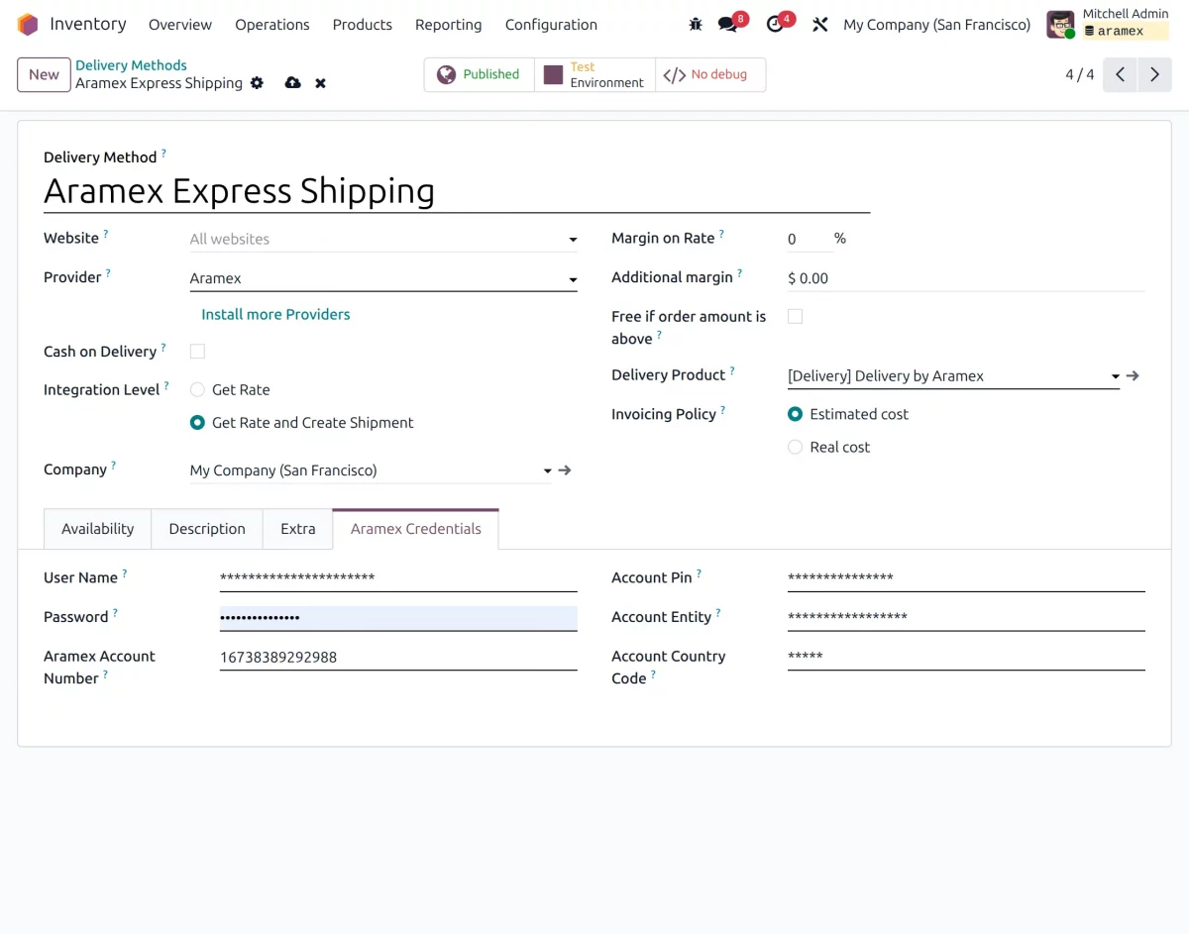Click the help tooltip next to Invoicing Policy
Viewport: 1189px width, 934px height.
723,411
